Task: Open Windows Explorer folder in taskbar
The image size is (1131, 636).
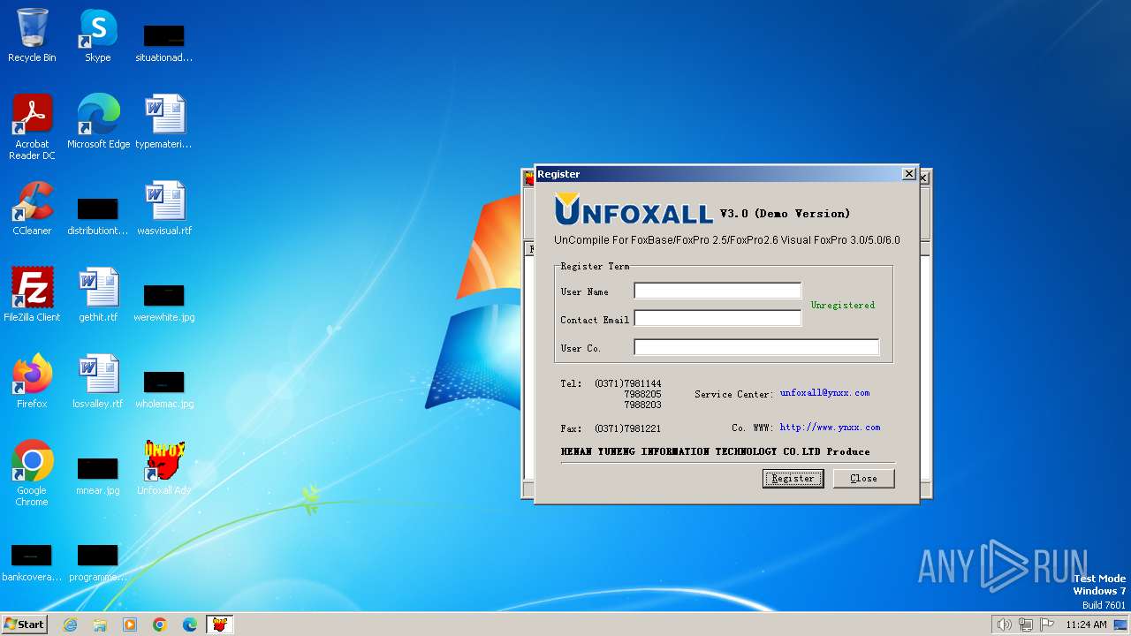Action: point(100,625)
